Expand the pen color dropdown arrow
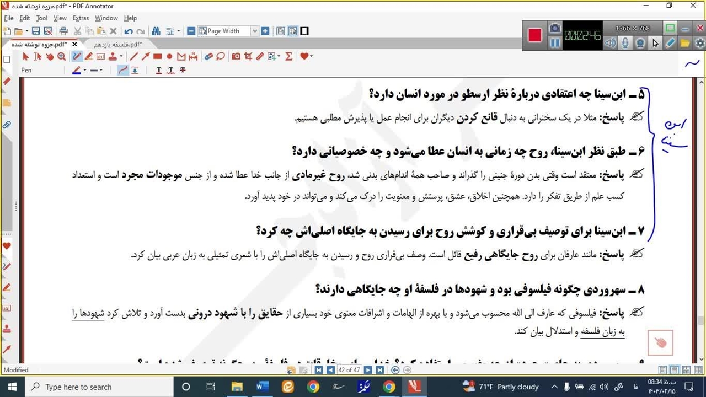The image size is (706, 397). tap(84, 71)
